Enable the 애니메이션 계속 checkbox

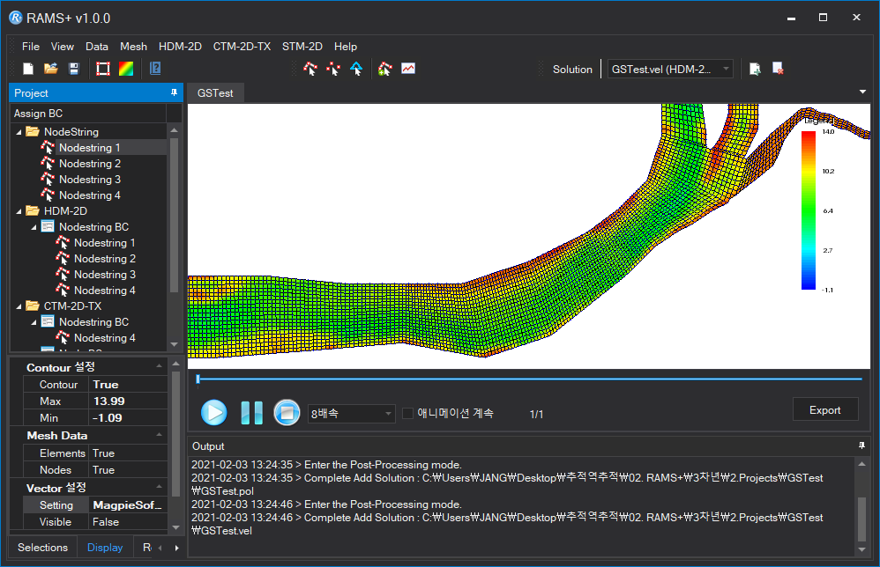(x=408, y=414)
